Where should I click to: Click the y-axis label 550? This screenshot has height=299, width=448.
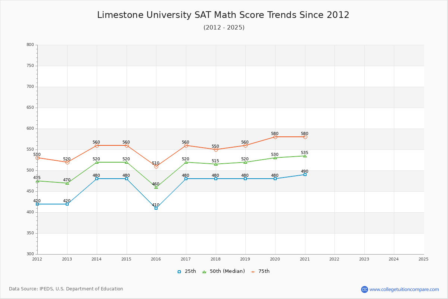(30, 149)
